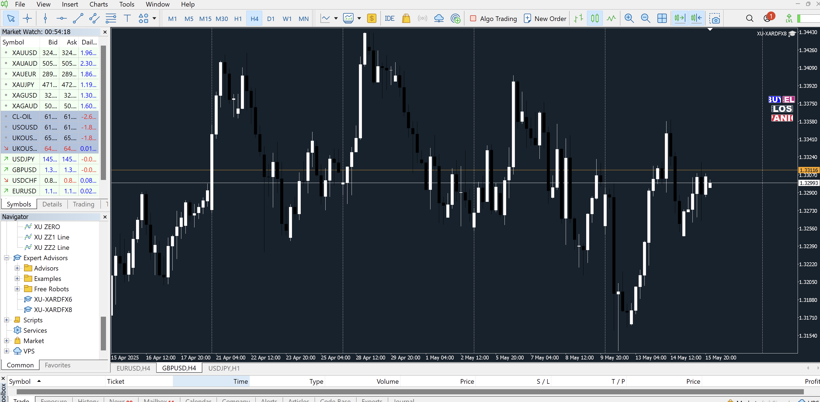Open the chart type dropdown arrow
The image size is (820, 402).
(x=336, y=19)
